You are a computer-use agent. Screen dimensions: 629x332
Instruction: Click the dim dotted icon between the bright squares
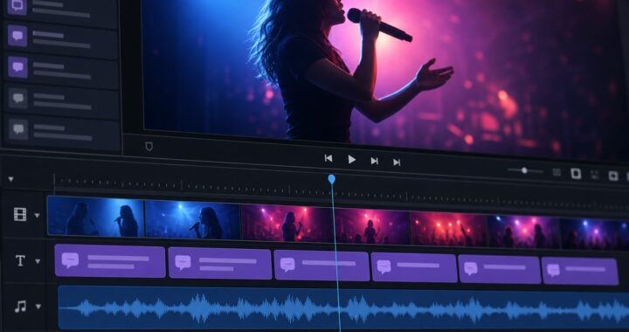(595, 175)
